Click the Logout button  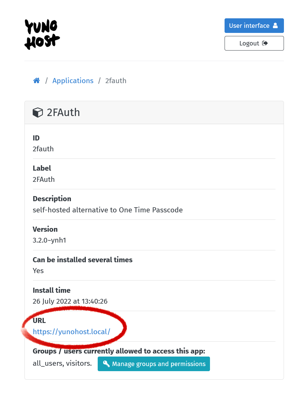click(254, 43)
